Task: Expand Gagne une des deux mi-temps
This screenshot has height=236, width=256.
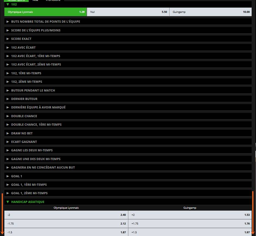Action: coord(128,159)
